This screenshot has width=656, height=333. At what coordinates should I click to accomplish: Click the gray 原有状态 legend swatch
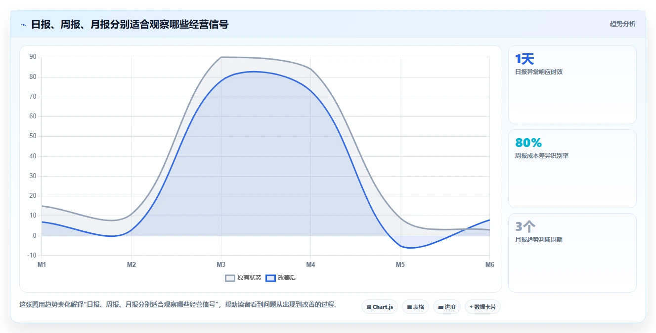click(230, 278)
